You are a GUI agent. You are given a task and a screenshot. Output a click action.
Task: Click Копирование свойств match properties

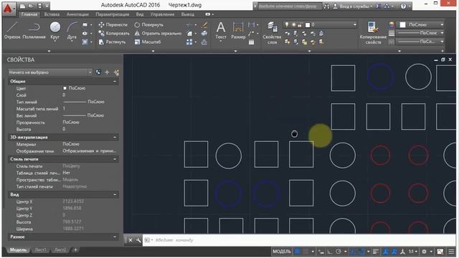373,33
